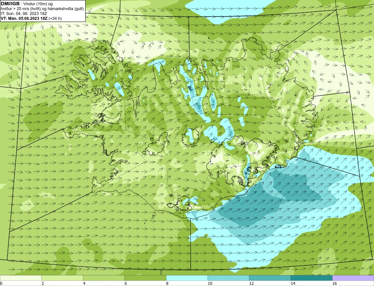Click the '(+24 h)' forecast offset text
The image size is (374, 286).
pos(55,18)
